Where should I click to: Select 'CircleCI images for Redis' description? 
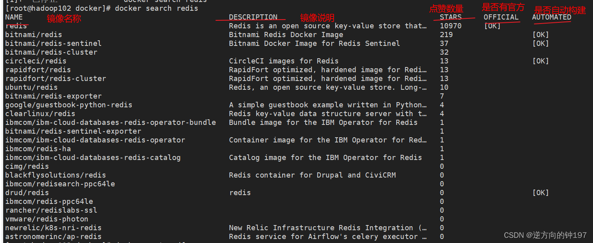284,61
